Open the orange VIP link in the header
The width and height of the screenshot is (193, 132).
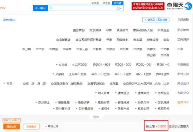pos(3,8)
